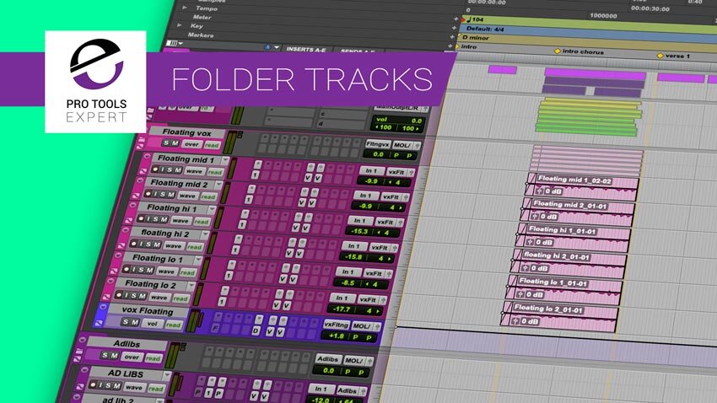
Task: Open Floating hi 1 track name dropdown arrow
Action: point(212,209)
